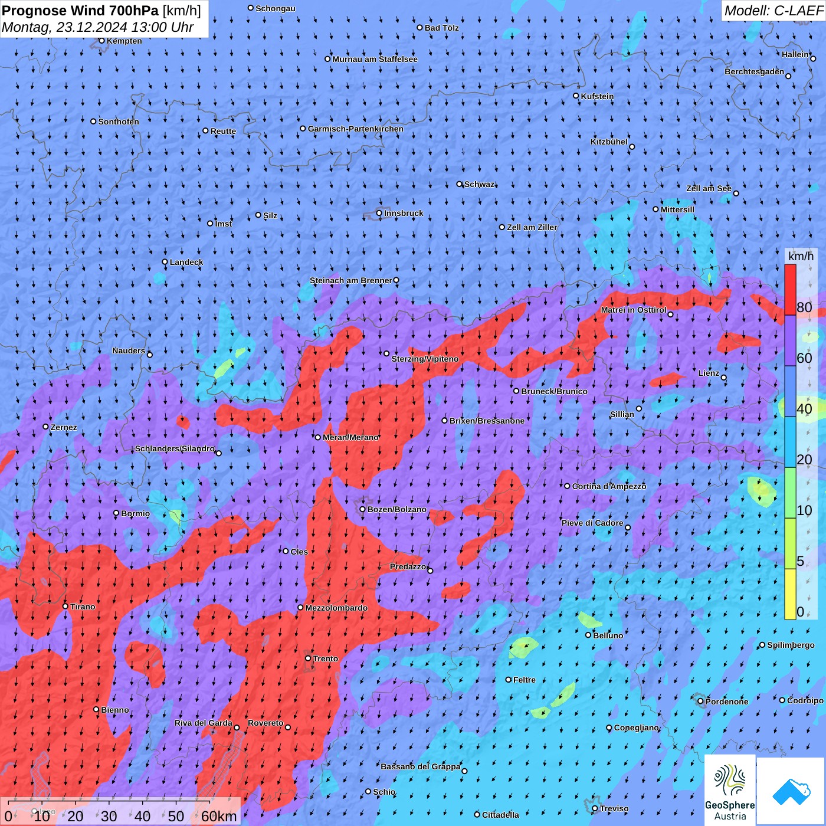Click the 'Zell am Ziller' label
The height and width of the screenshot is (826, 826).
point(532,227)
